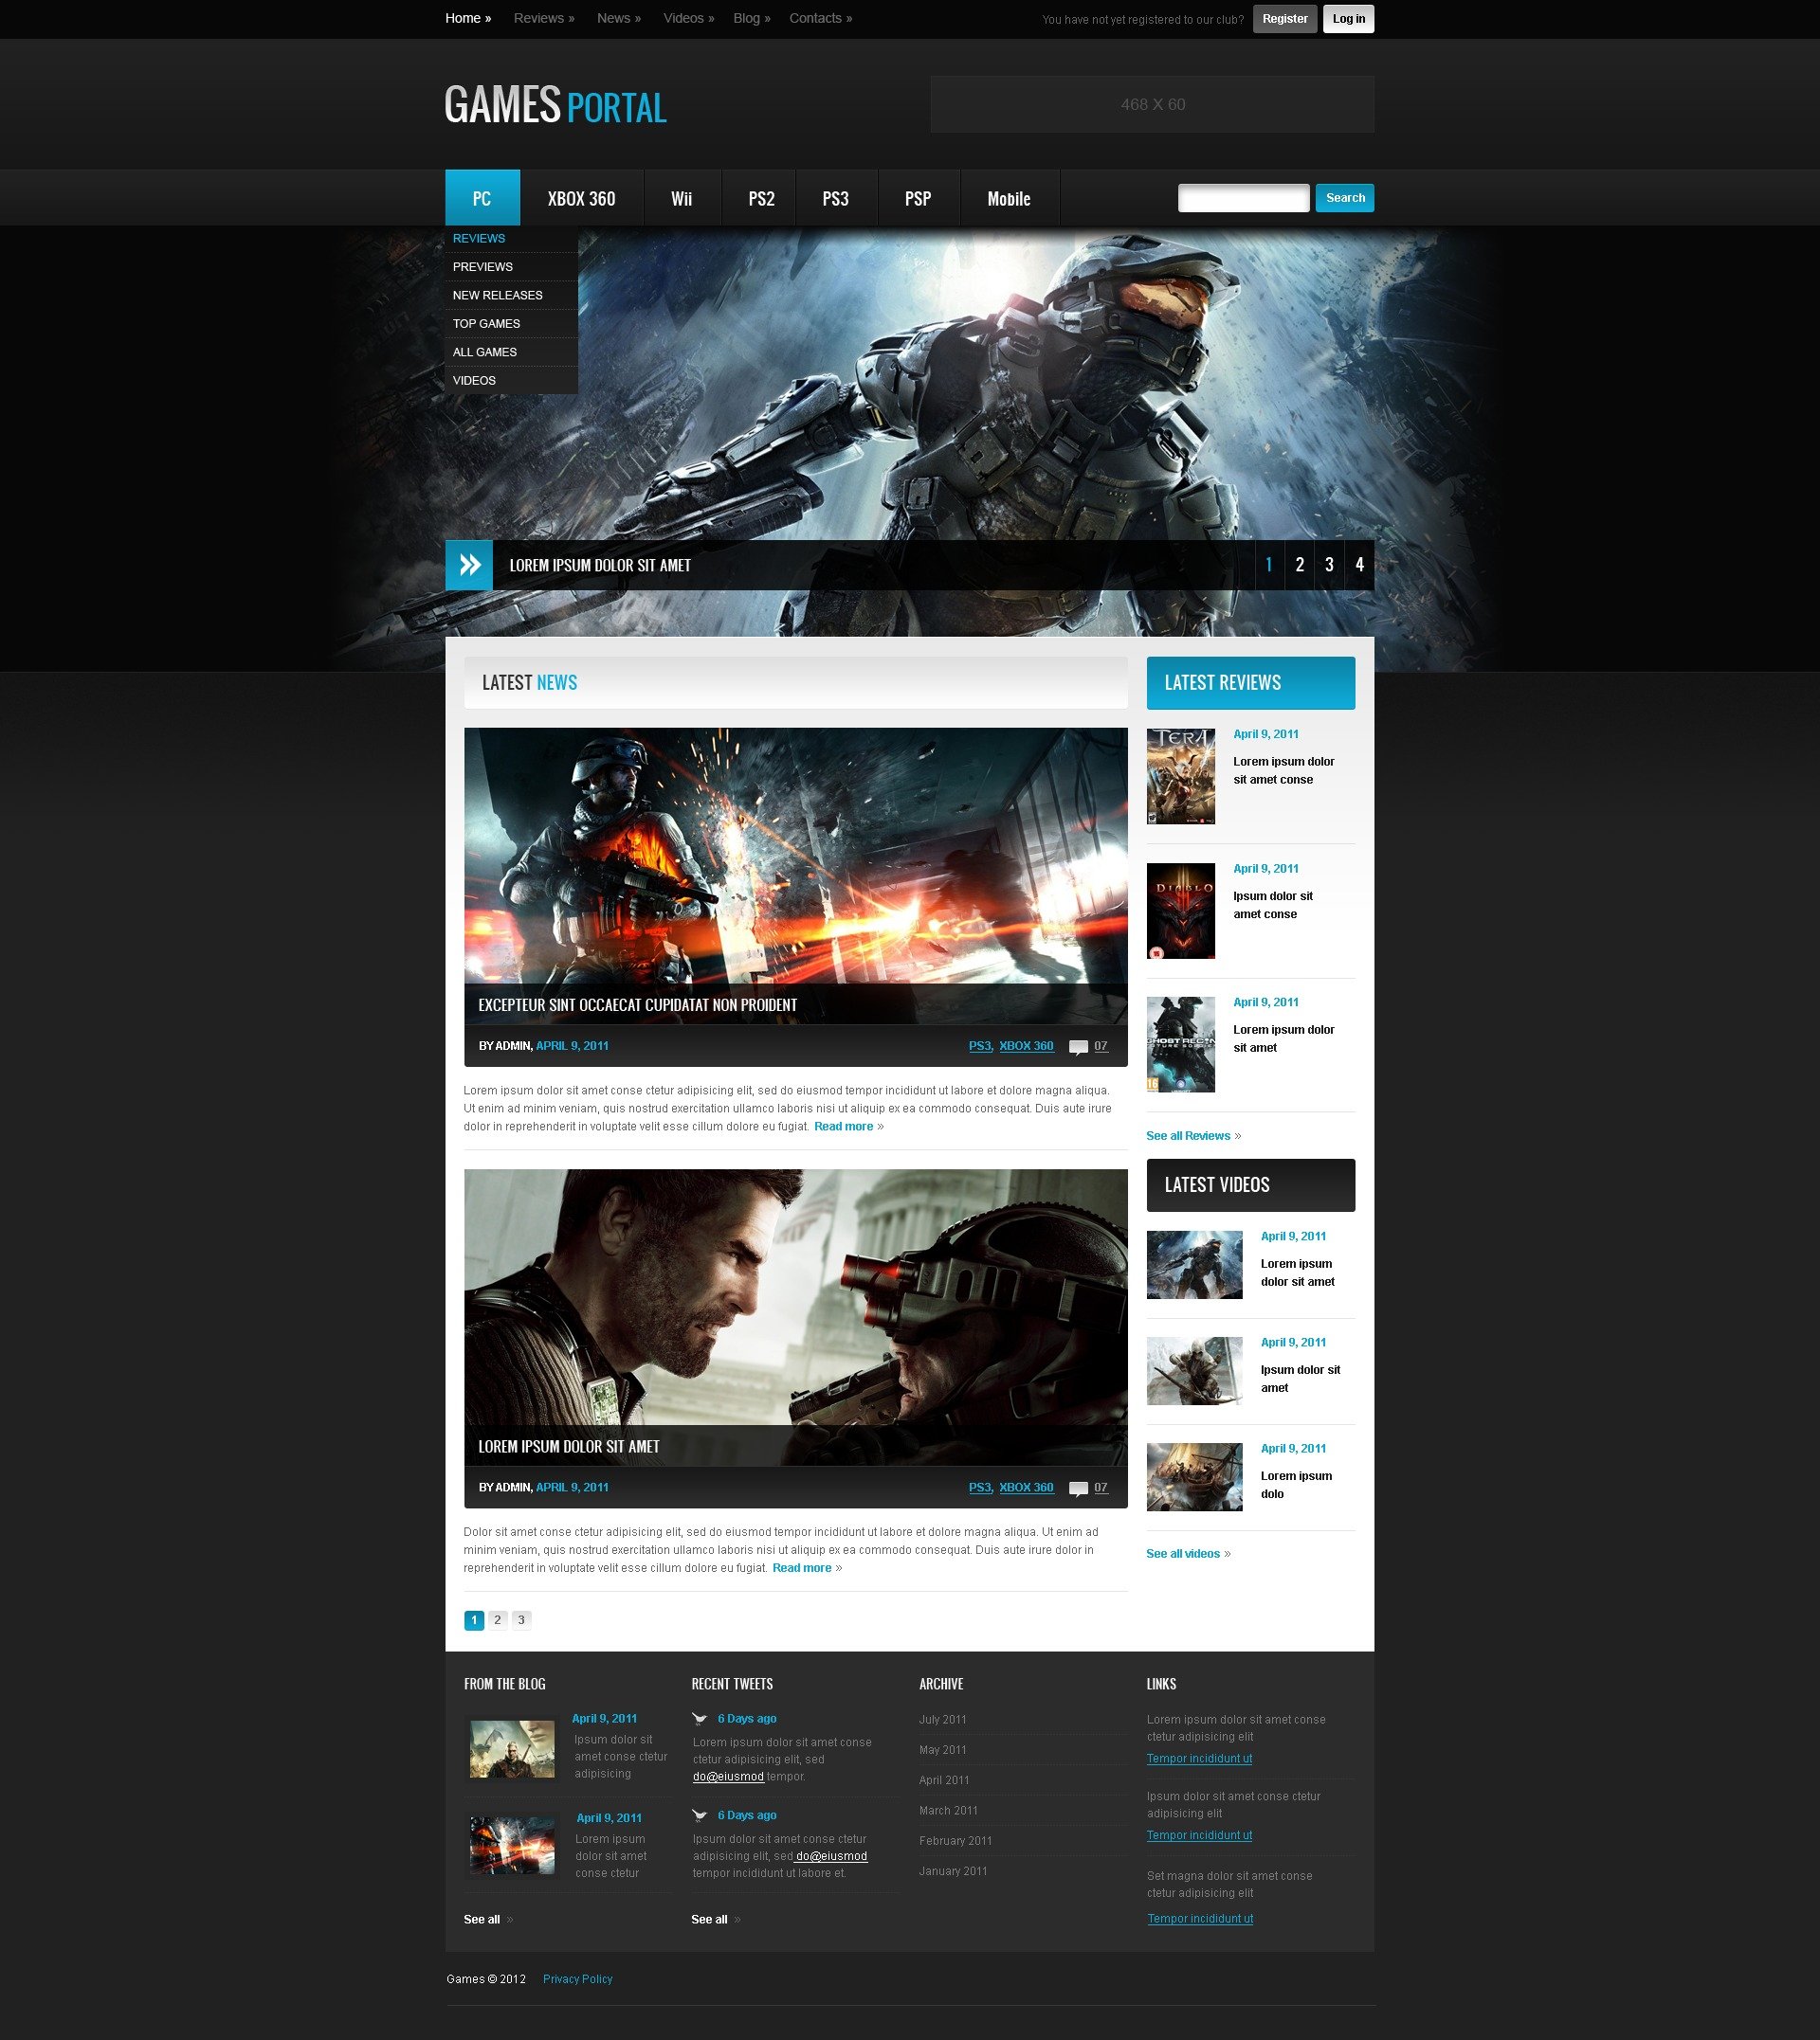This screenshot has width=1820, height=2040.
Task: Click Read more under first news article
Action: tap(843, 1127)
